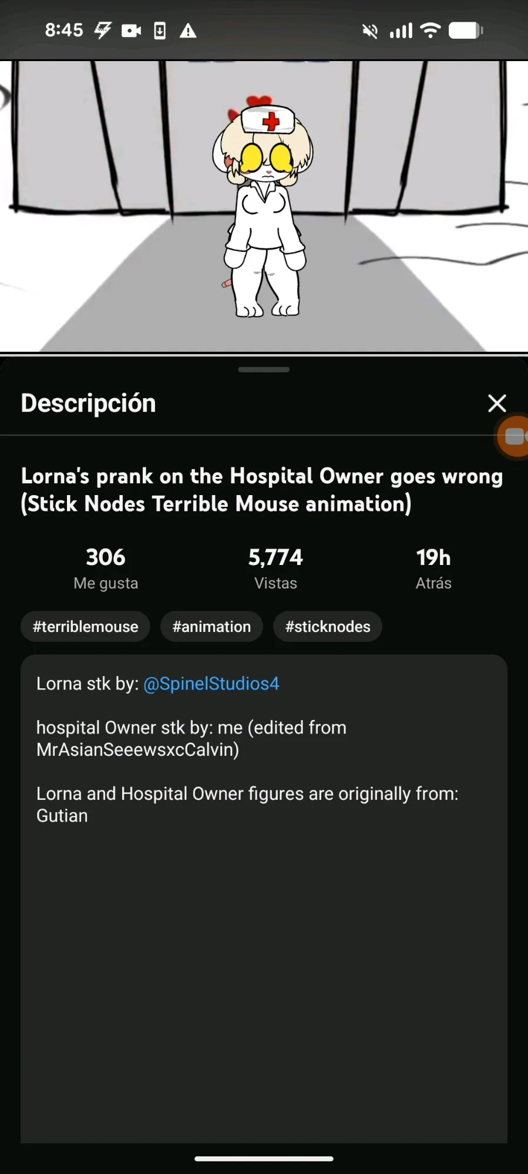Open the #animation hashtag chip
The width and height of the screenshot is (528, 1174).
tap(211, 627)
